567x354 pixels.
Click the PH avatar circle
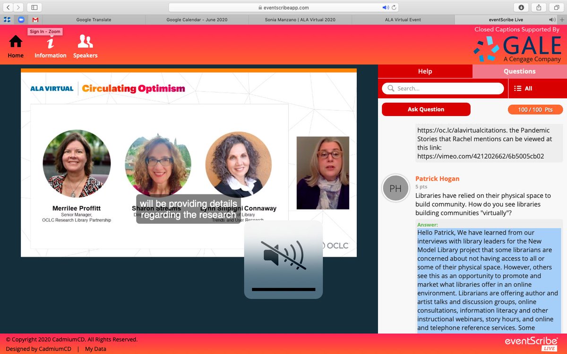click(x=395, y=188)
